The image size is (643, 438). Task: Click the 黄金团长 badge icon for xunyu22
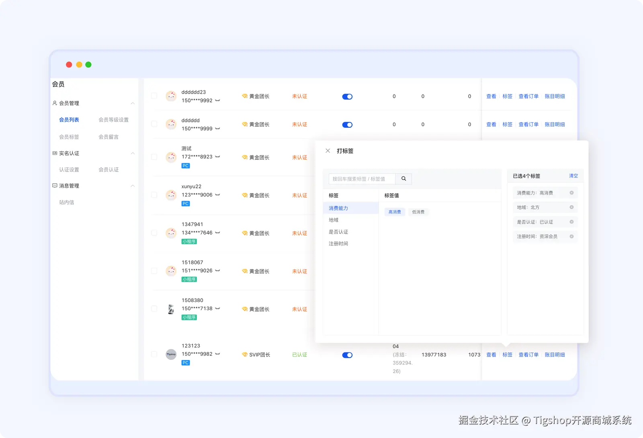coord(244,195)
